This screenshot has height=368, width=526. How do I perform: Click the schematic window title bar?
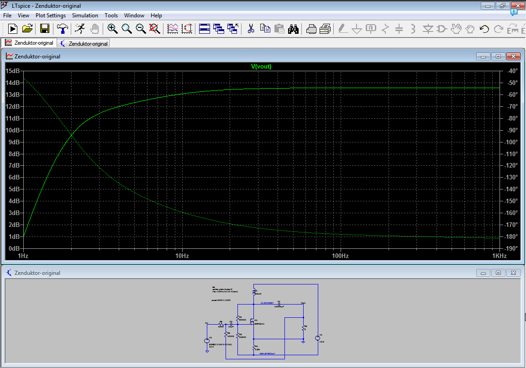tap(263, 273)
